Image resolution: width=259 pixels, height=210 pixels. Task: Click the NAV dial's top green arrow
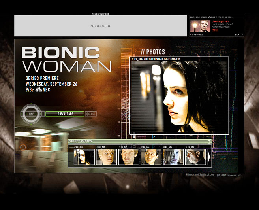coord(31,104)
